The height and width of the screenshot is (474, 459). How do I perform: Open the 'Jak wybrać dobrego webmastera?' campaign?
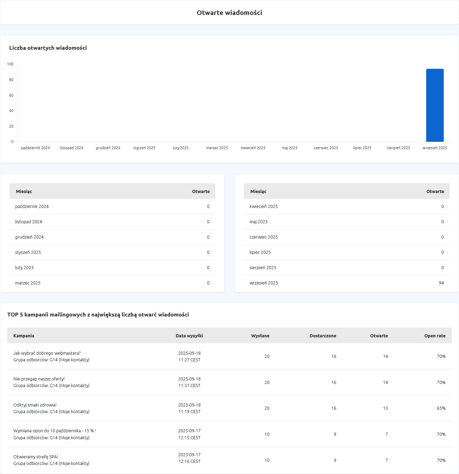pos(47,353)
